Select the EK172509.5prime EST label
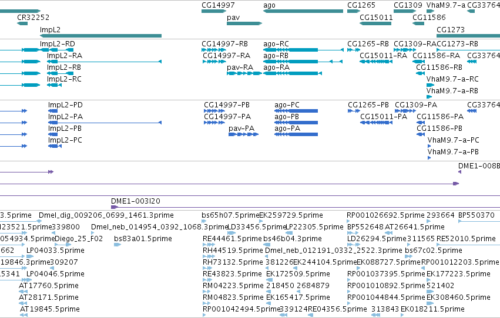Image resolution: width=500 pixels, height=318 pixels. (298, 274)
